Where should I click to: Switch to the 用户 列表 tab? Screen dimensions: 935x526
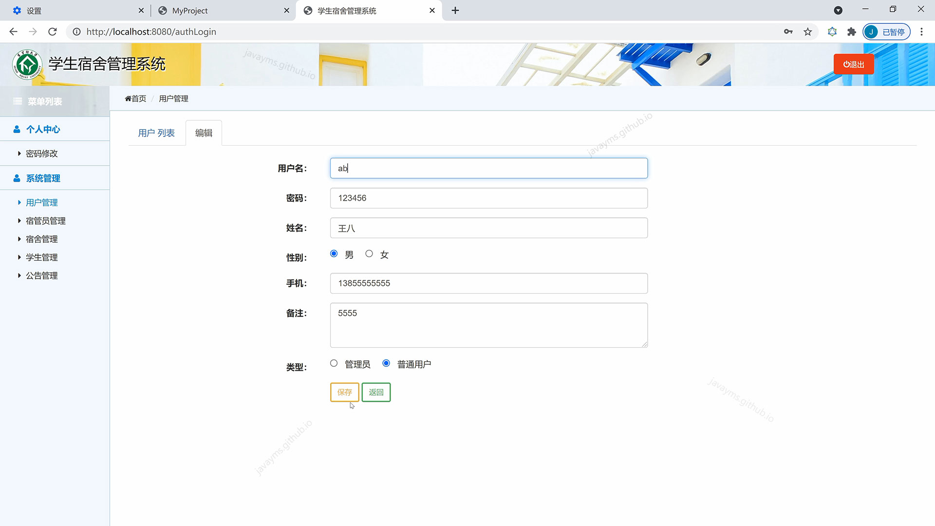(x=156, y=132)
